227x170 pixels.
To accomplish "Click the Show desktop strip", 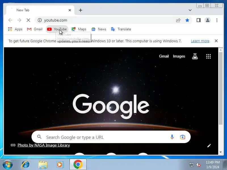I will [x=225, y=164].
